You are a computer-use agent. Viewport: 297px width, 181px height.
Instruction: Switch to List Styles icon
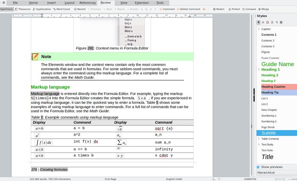pyautogui.click(x=277, y=22)
